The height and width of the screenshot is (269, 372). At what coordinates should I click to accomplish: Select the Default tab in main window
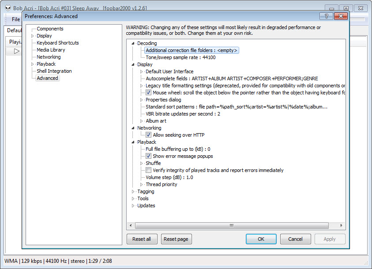click(14, 30)
